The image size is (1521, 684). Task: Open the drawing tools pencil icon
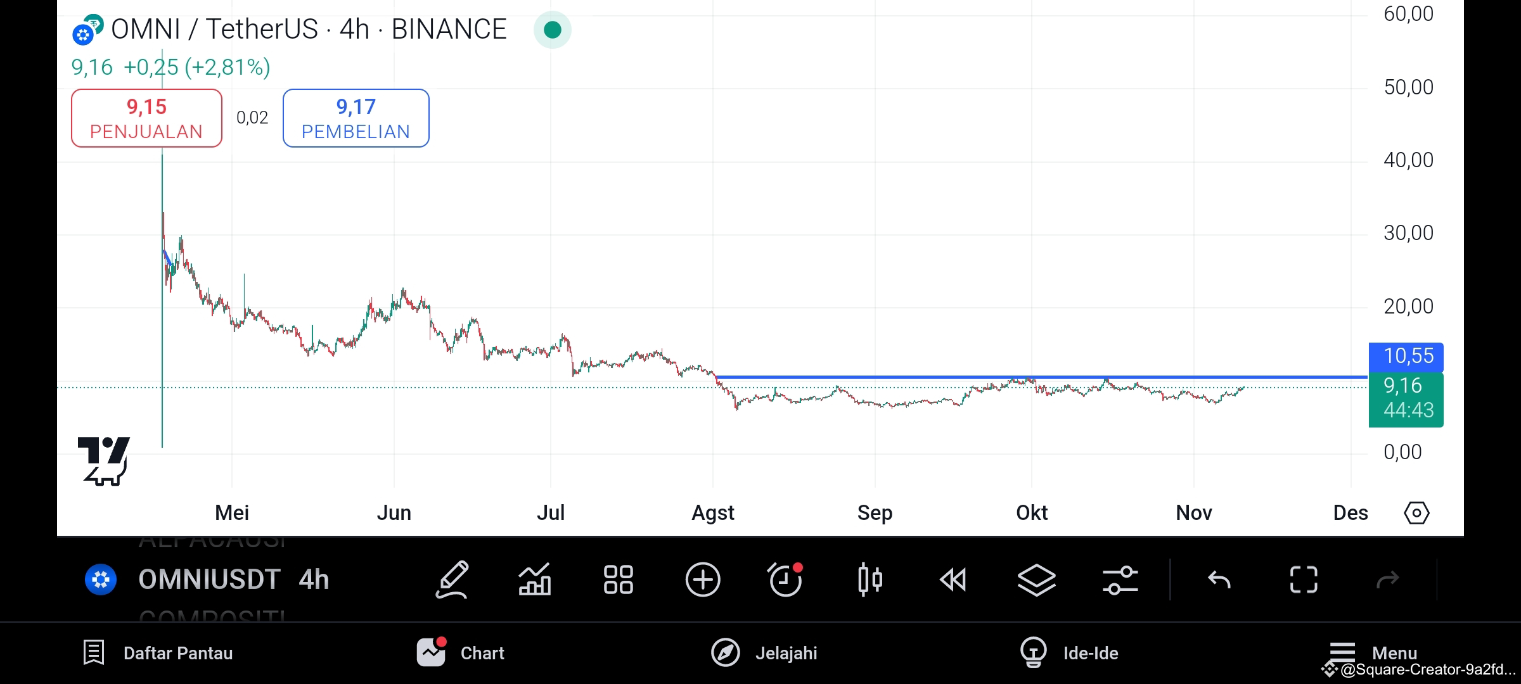pyautogui.click(x=452, y=579)
